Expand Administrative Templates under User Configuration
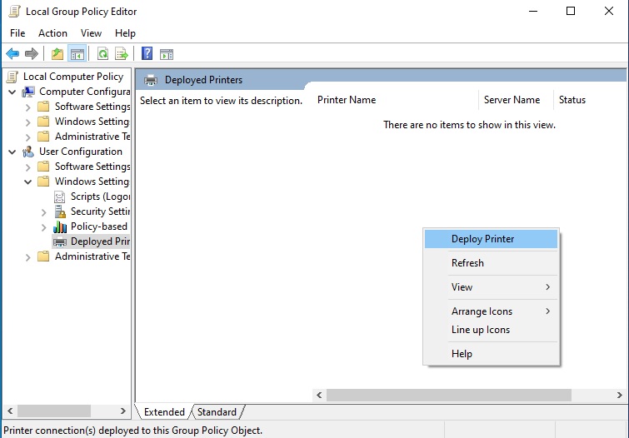Screen dimensions: 629x438 [x=28, y=257]
